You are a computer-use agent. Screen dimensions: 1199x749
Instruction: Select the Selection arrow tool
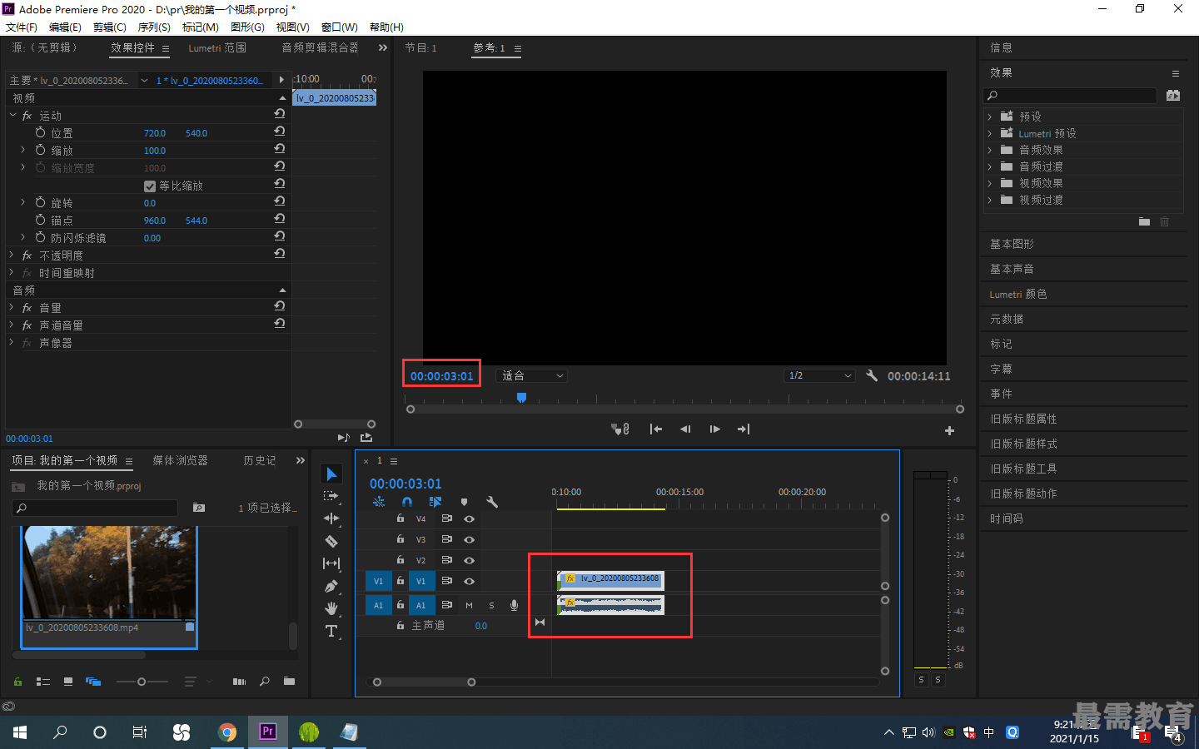click(331, 474)
